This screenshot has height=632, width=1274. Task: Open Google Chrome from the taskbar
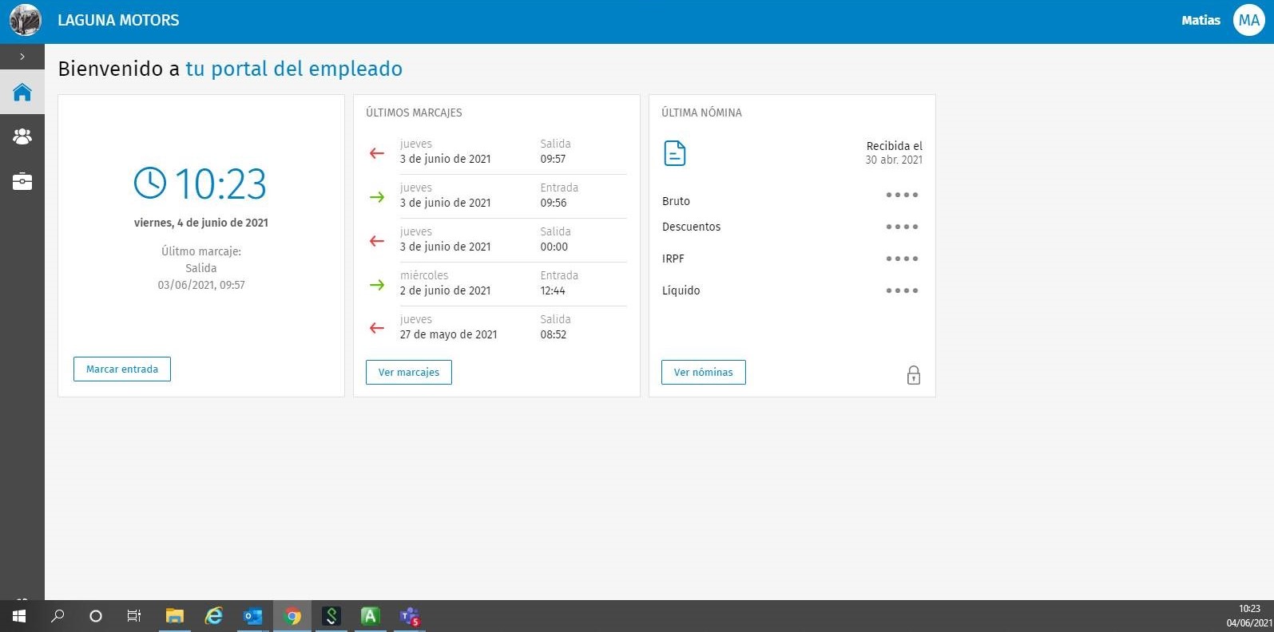coord(292,616)
